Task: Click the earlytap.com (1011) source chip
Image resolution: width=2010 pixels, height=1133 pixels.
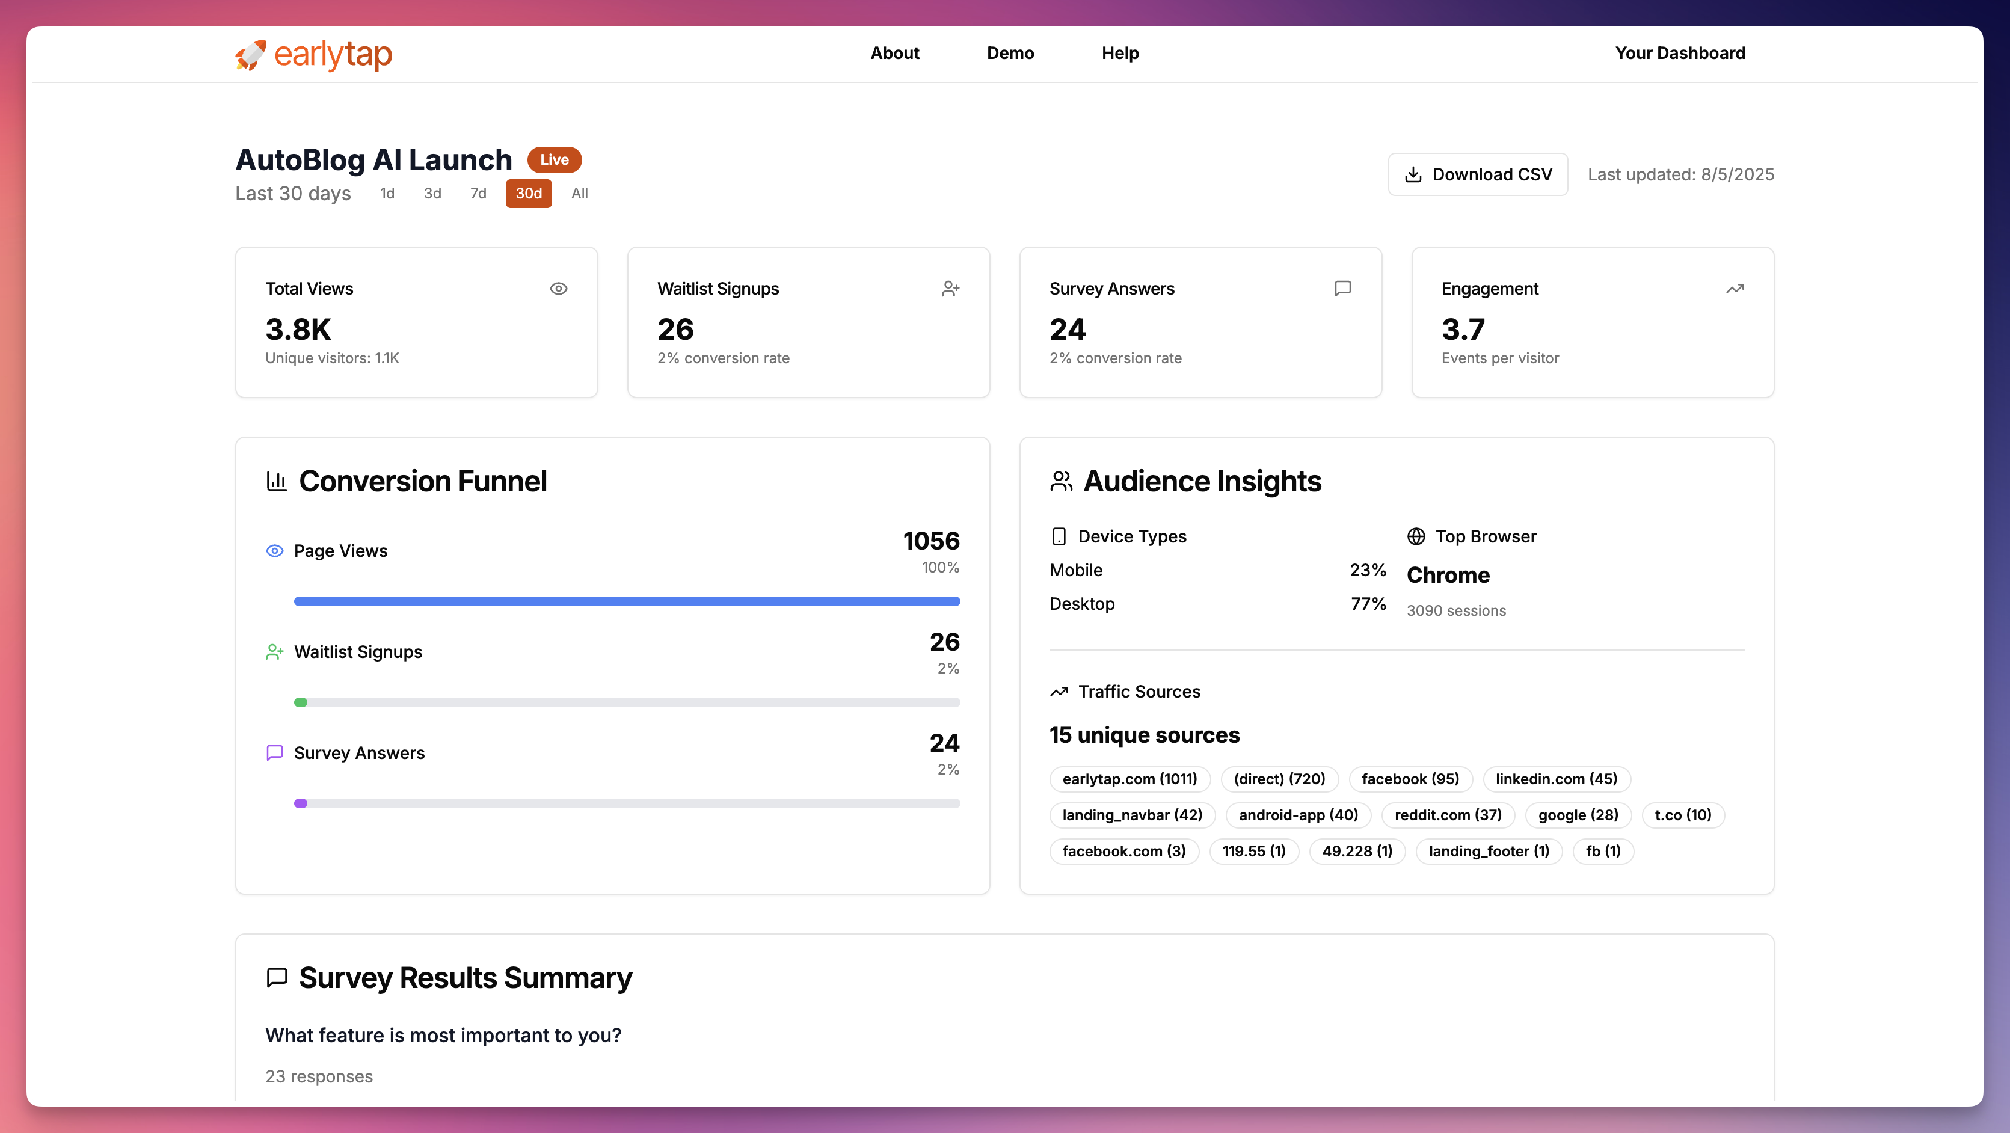Action: coord(1130,779)
